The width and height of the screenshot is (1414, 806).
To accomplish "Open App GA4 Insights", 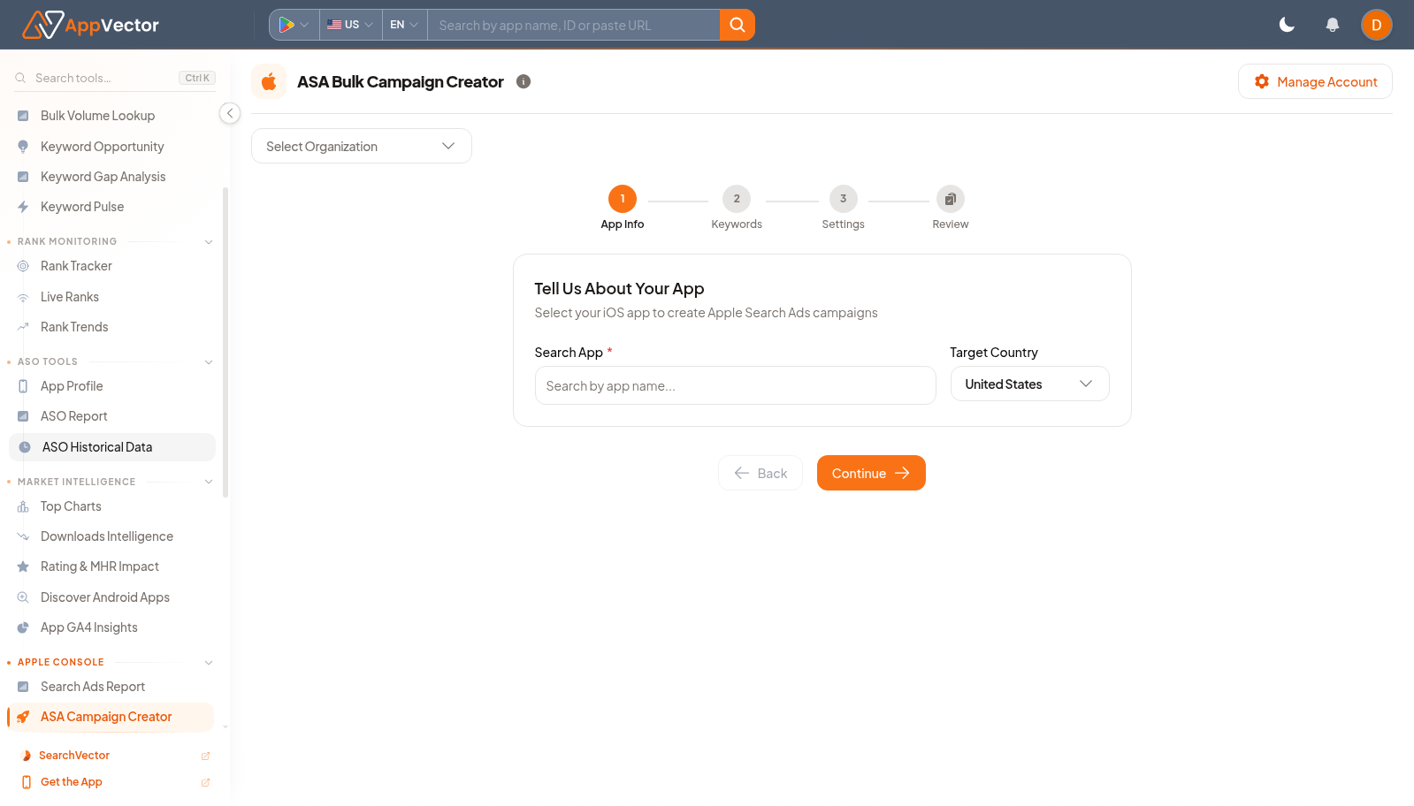I will point(89,627).
